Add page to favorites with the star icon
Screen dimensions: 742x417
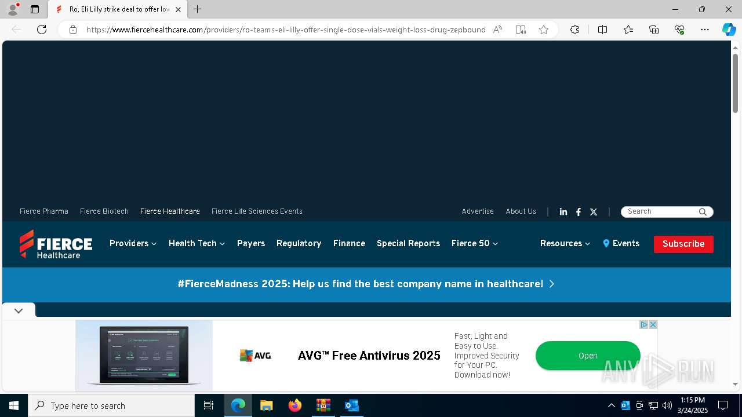click(544, 30)
